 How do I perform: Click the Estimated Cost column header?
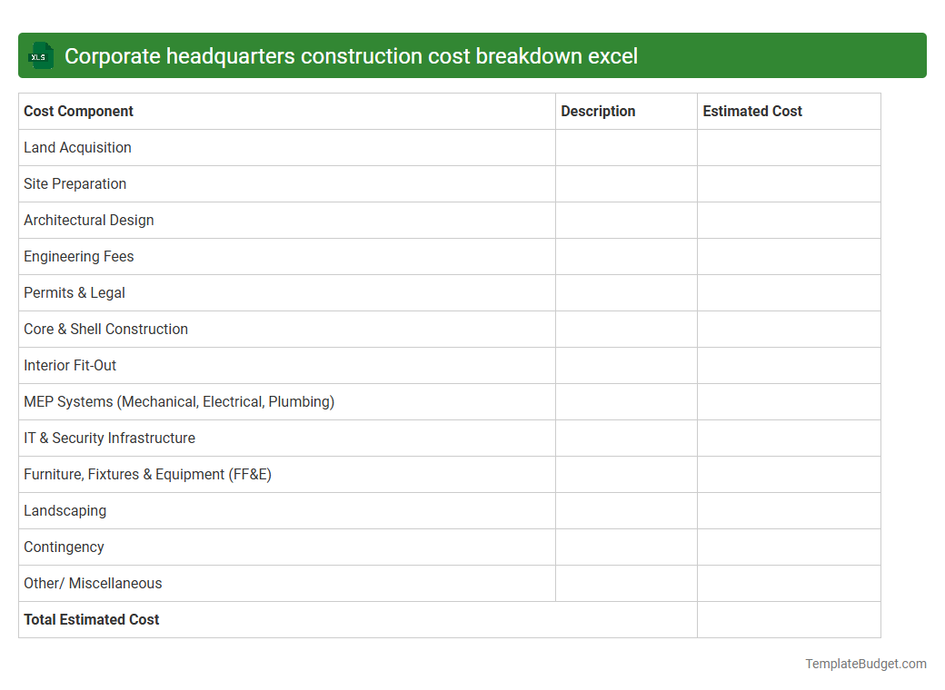coord(752,111)
